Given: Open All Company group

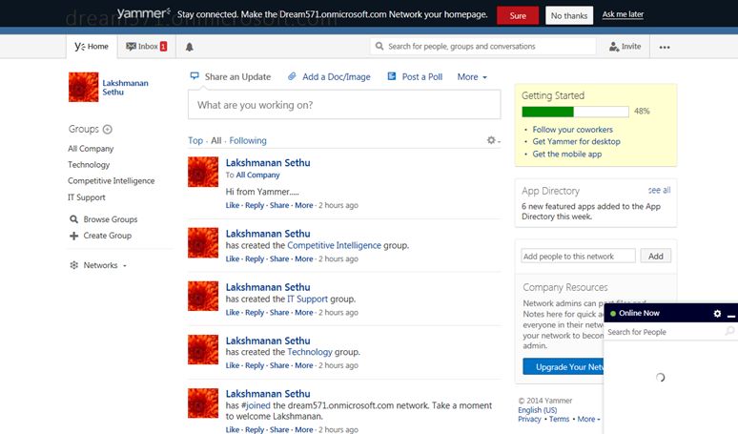Looking at the screenshot, I should 91,148.
